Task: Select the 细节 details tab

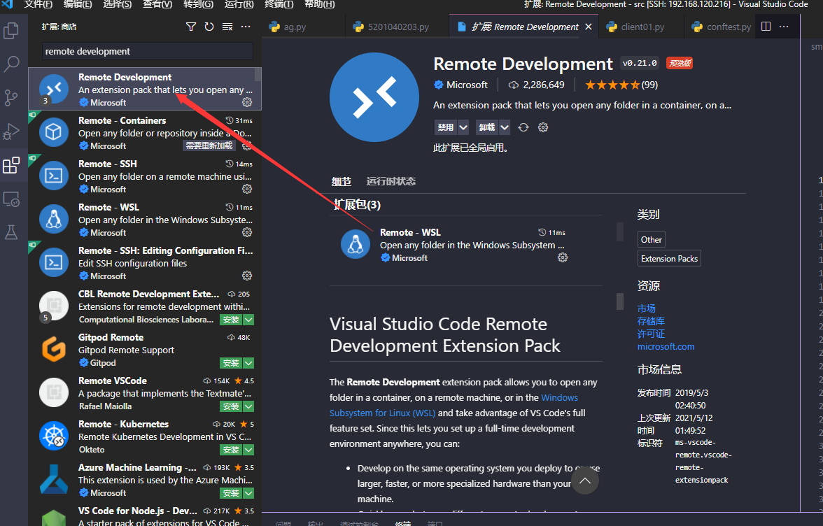Action: pyautogui.click(x=342, y=181)
